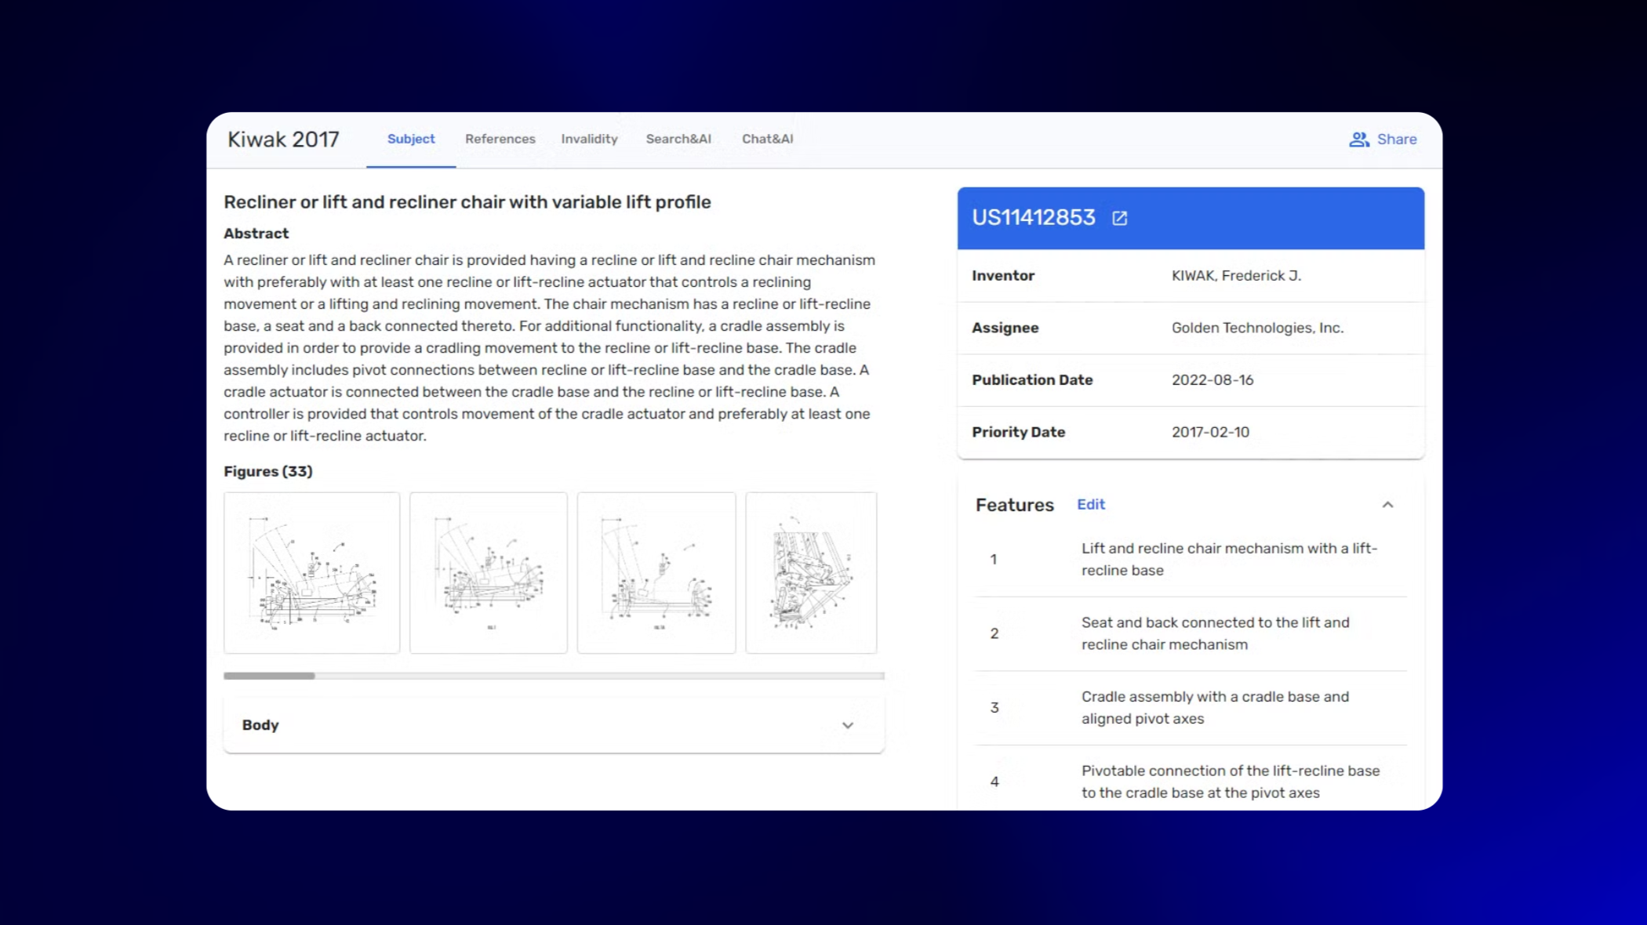Expand the Body section chevron
The height and width of the screenshot is (925, 1647).
tap(847, 725)
